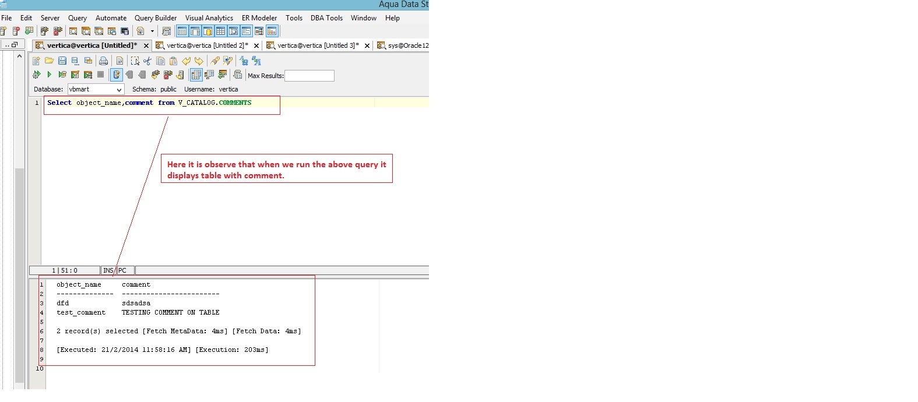Copy text with the Copy icon

point(160,61)
